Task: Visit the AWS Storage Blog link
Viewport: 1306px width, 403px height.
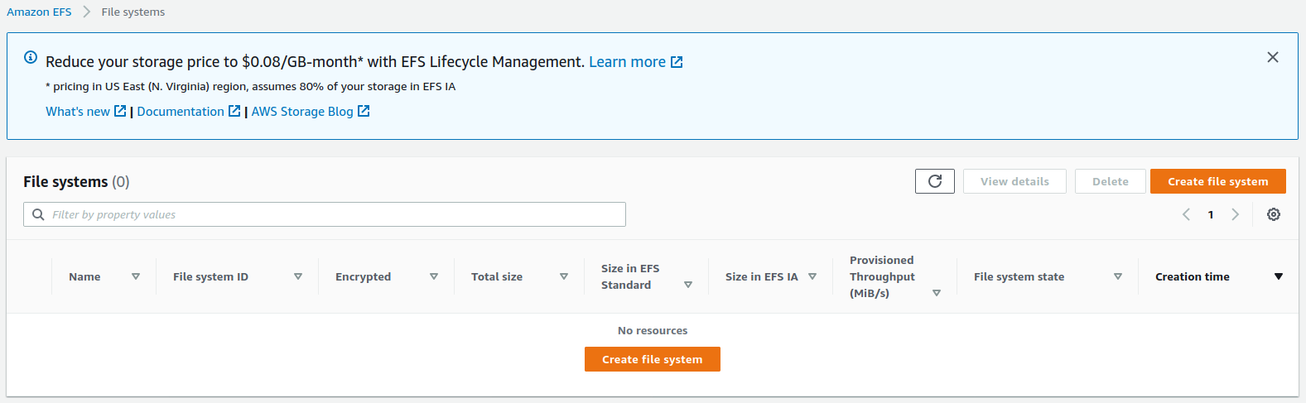Action: tap(302, 112)
